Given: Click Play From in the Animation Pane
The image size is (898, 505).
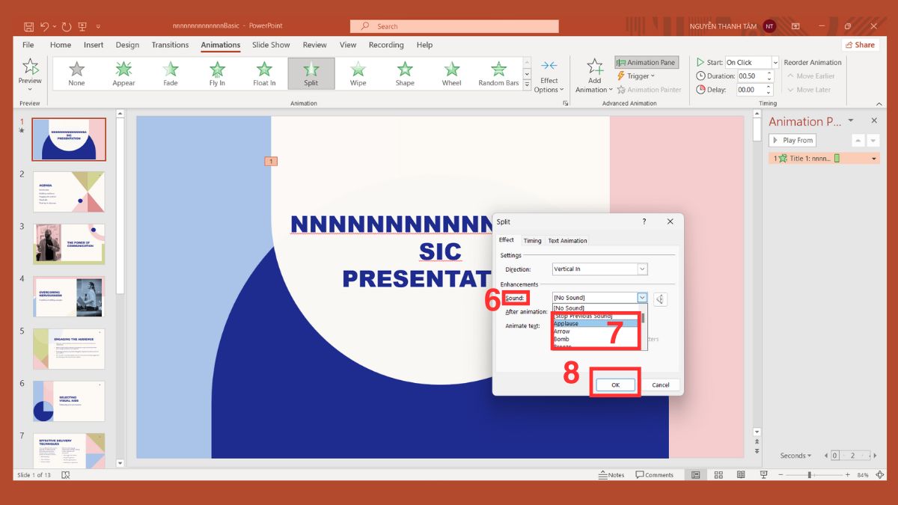Looking at the screenshot, I should coord(792,140).
